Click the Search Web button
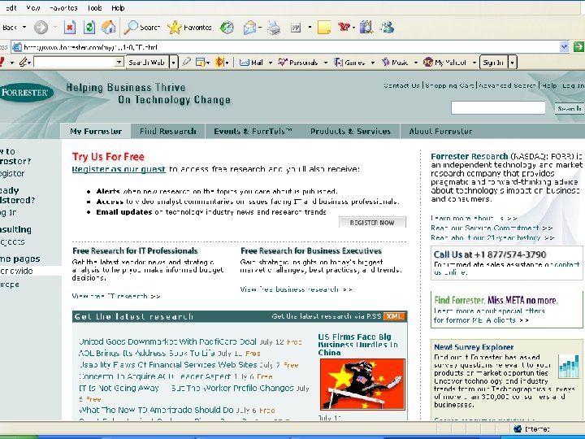 pyautogui.click(x=147, y=63)
